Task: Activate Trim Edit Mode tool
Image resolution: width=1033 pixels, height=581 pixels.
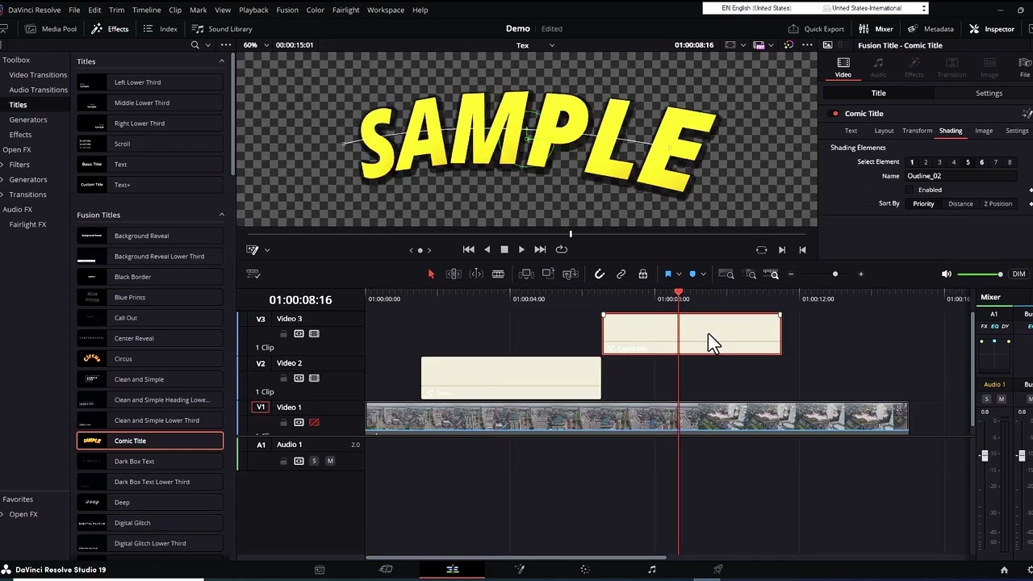Action: tap(454, 274)
